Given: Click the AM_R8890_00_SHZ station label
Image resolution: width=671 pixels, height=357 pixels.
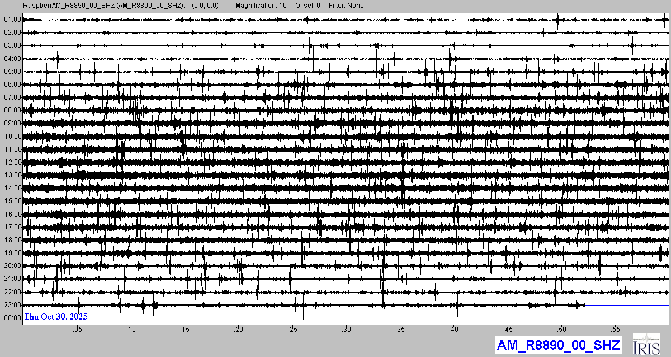Looking at the screenshot, I should [557, 345].
